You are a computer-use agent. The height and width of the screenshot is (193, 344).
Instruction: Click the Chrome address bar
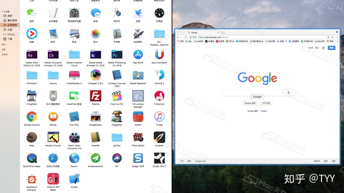(261, 37)
